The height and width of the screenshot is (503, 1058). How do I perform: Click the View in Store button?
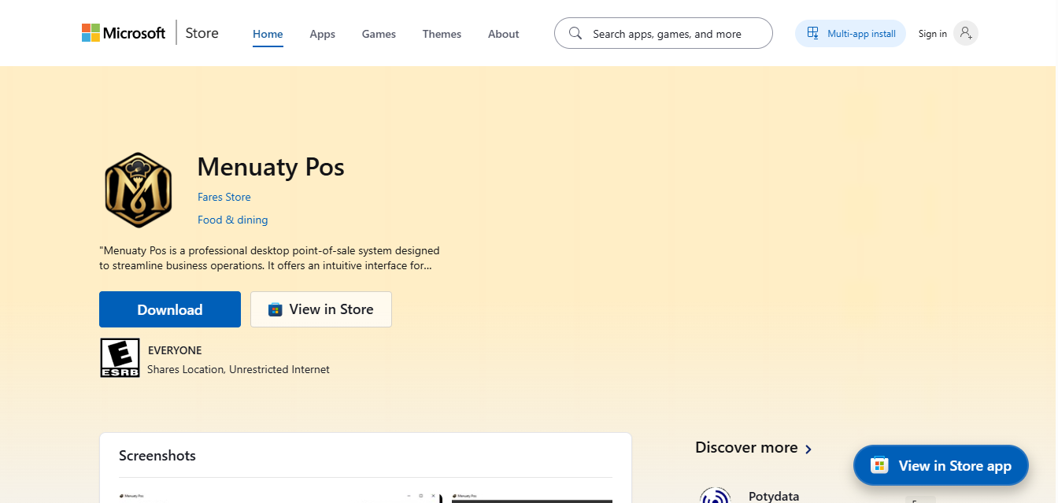click(321, 309)
